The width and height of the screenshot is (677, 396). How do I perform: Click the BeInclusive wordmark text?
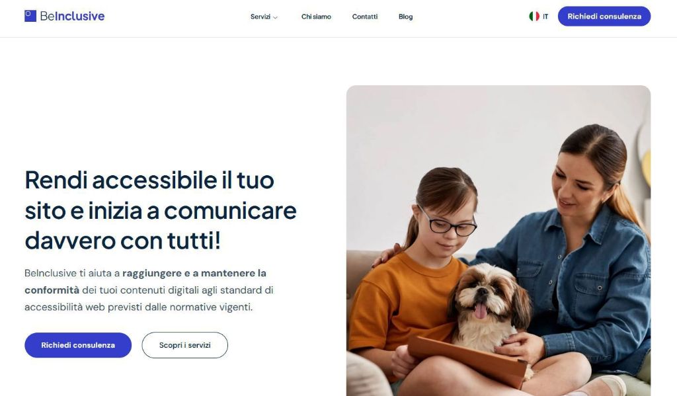click(x=72, y=16)
